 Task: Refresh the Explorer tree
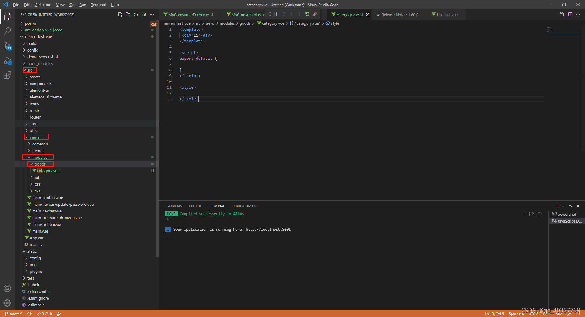pos(136,15)
